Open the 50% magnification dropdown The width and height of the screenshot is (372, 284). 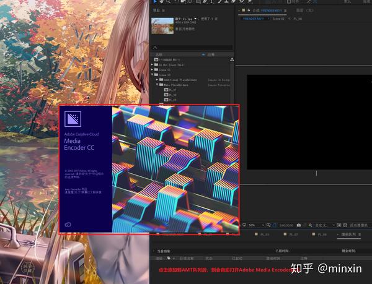256,225
